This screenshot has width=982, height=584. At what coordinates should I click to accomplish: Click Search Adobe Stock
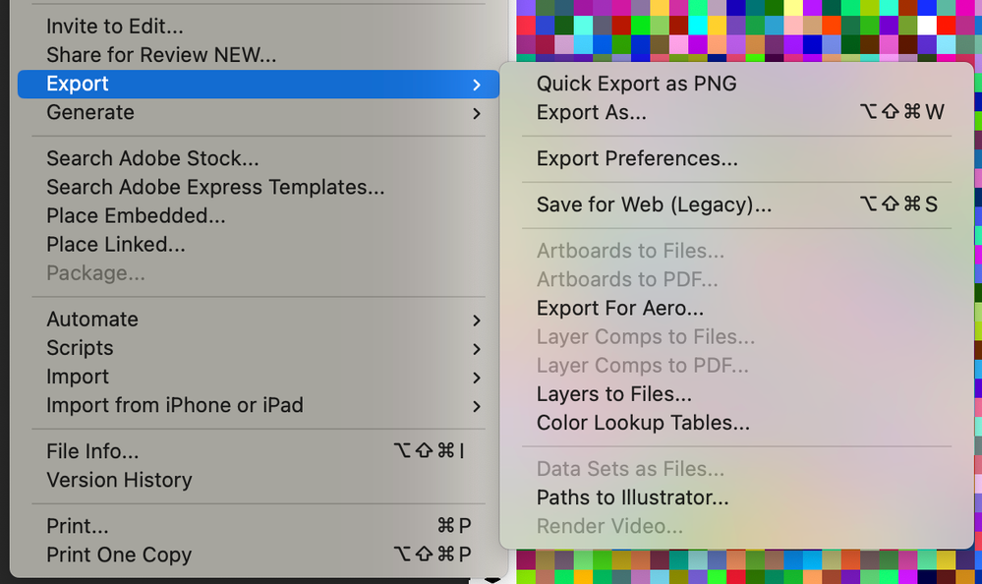[x=152, y=158]
